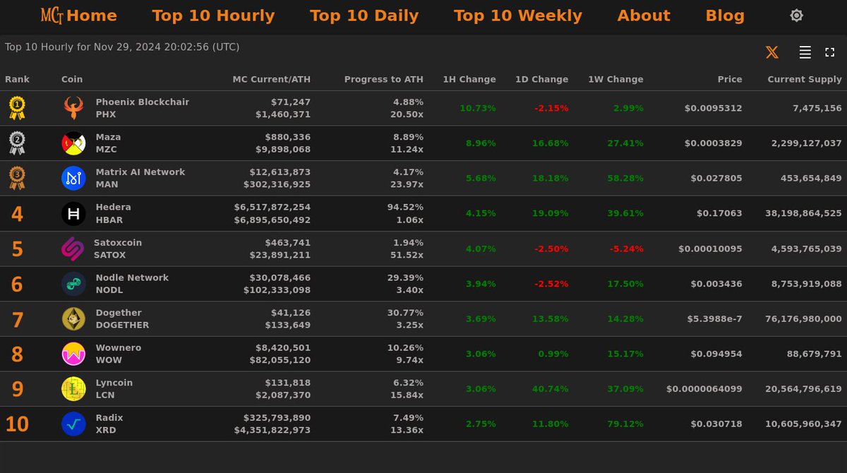
Task: Click the Lyncoin coin logo
Action: coord(73,389)
